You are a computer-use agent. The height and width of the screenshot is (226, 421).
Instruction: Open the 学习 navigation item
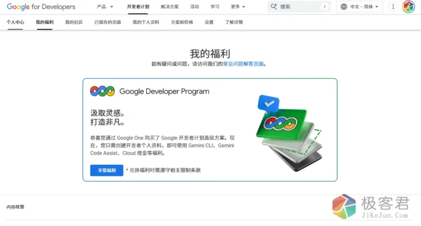(x=215, y=7)
